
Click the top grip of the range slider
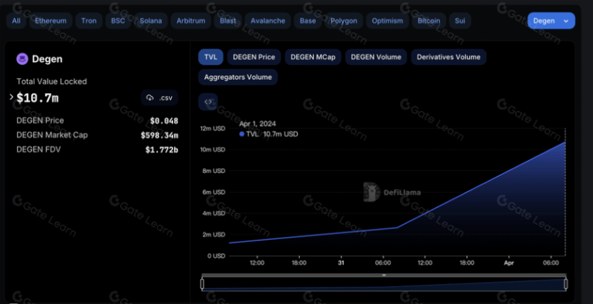point(384,275)
